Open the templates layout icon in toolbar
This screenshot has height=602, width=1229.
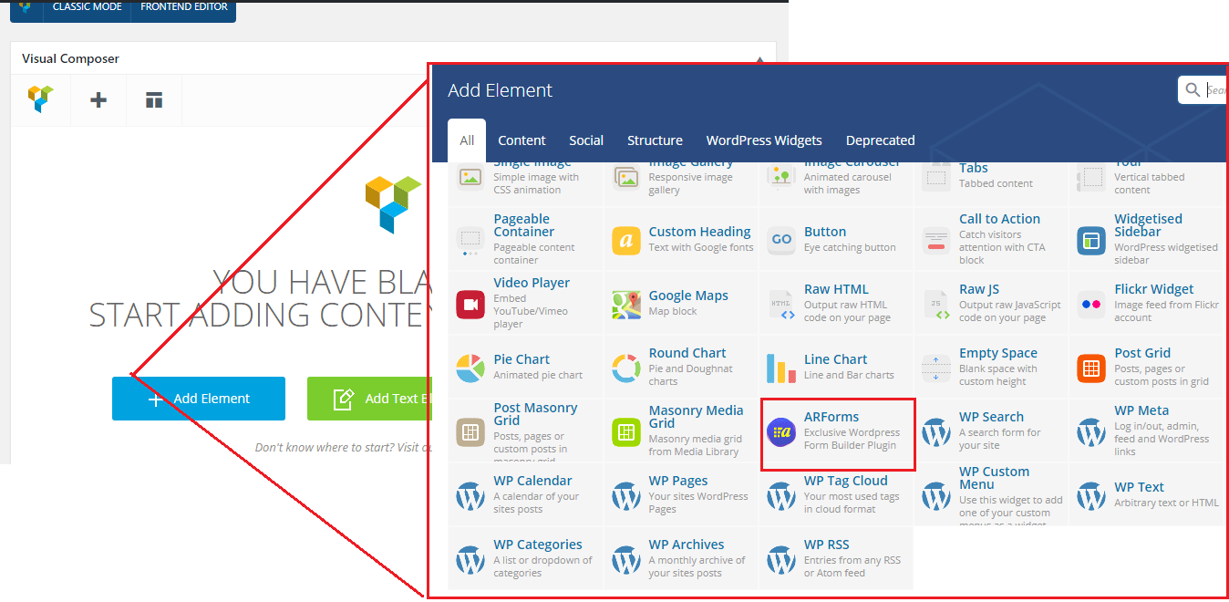(154, 100)
